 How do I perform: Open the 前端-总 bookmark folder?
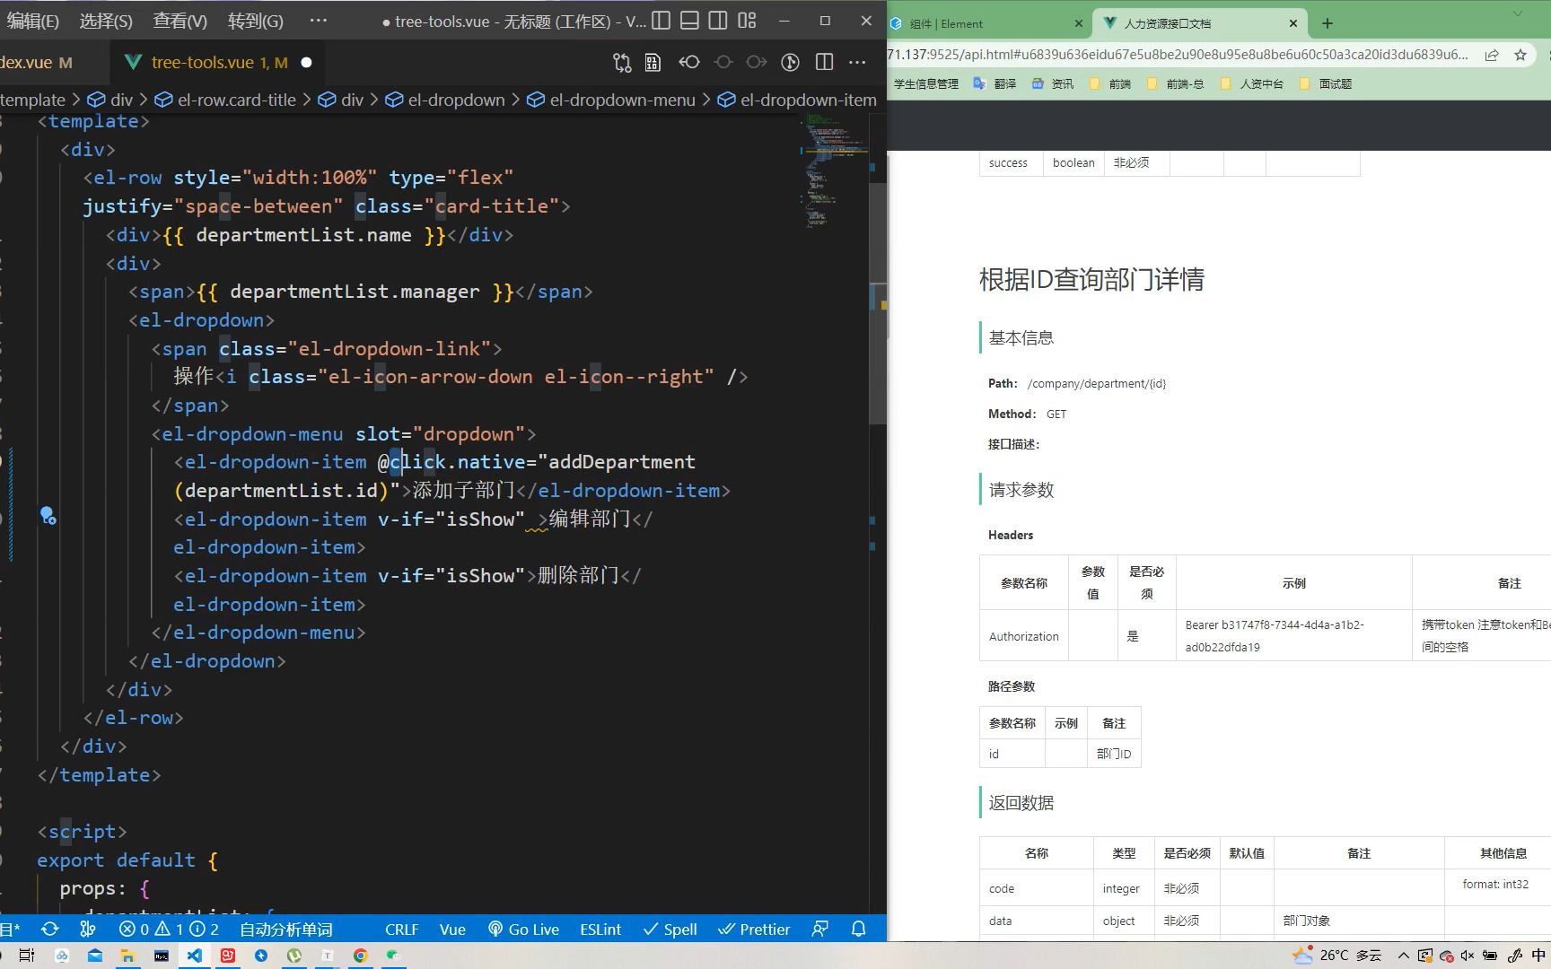tap(1175, 83)
